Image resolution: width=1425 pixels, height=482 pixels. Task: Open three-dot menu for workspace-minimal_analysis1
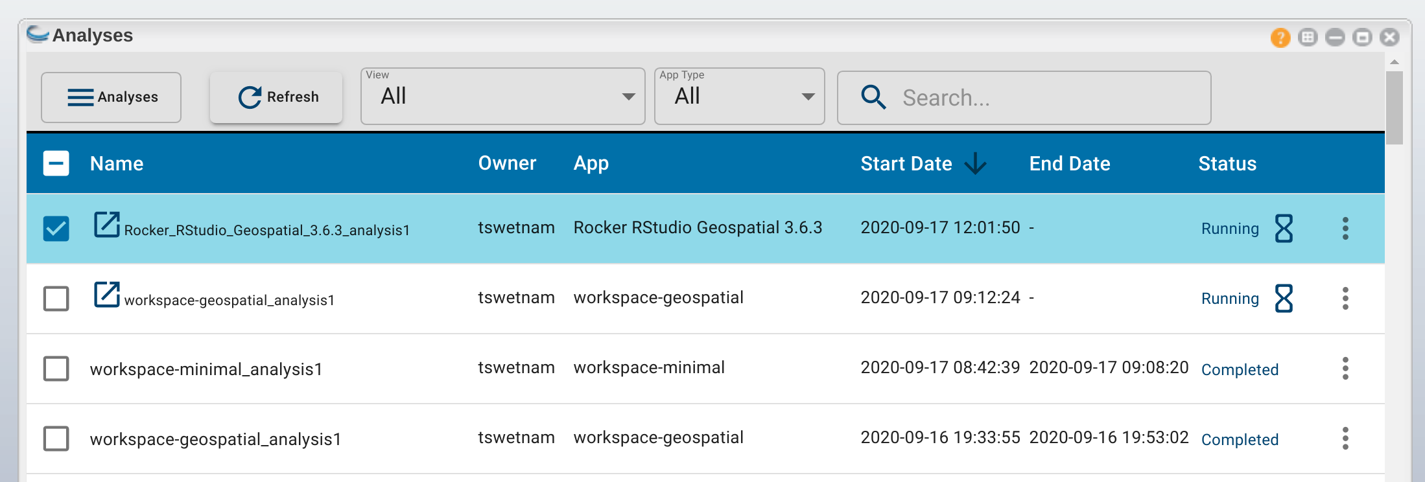click(1345, 368)
